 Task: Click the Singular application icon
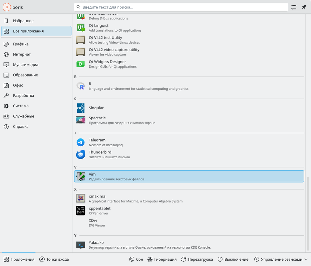click(x=81, y=108)
